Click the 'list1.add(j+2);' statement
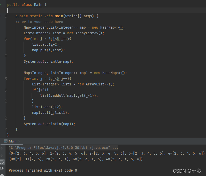 coord(47,107)
